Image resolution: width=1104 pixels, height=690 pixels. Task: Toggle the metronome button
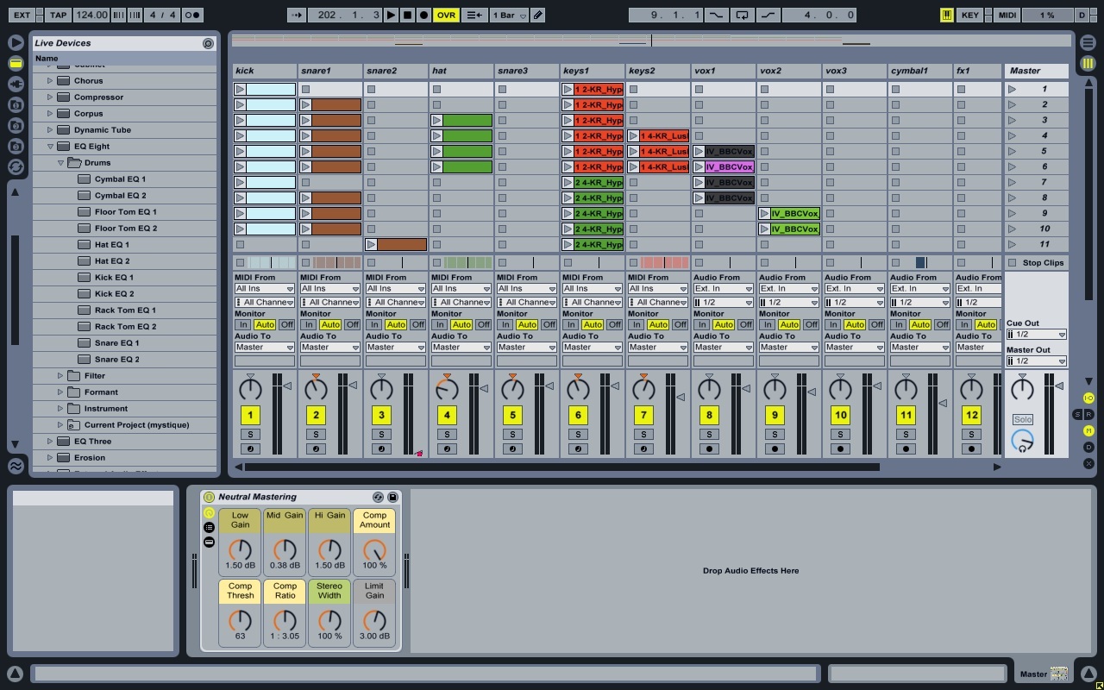pyautogui.click(x=193, y=15)
